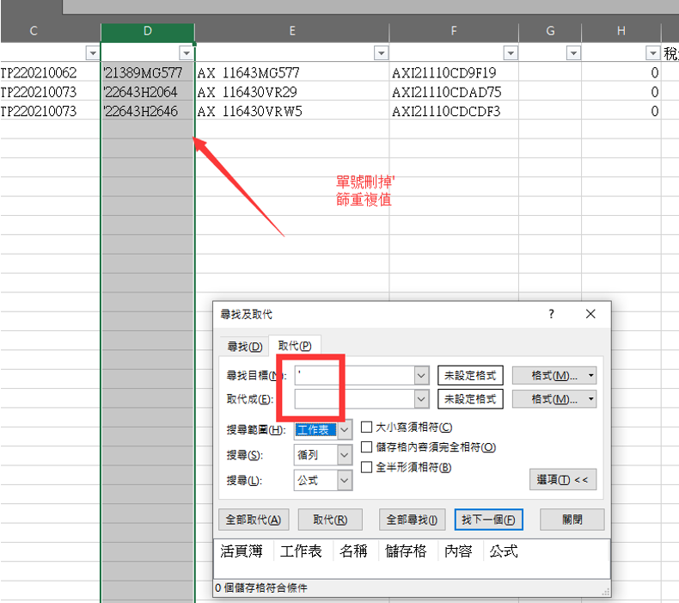The width and height of the screenshot is (679, 603).
Task: Check the 儲存格內容須完全相符 option
Action: [367, 447]
